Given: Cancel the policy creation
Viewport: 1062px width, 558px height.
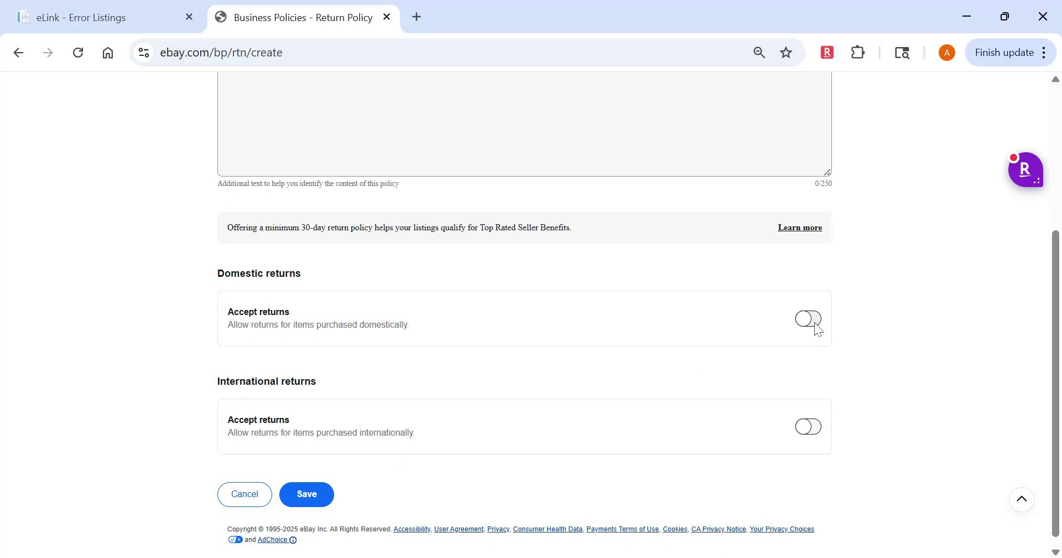Looking at the screenshot, I should coord(244,494).
